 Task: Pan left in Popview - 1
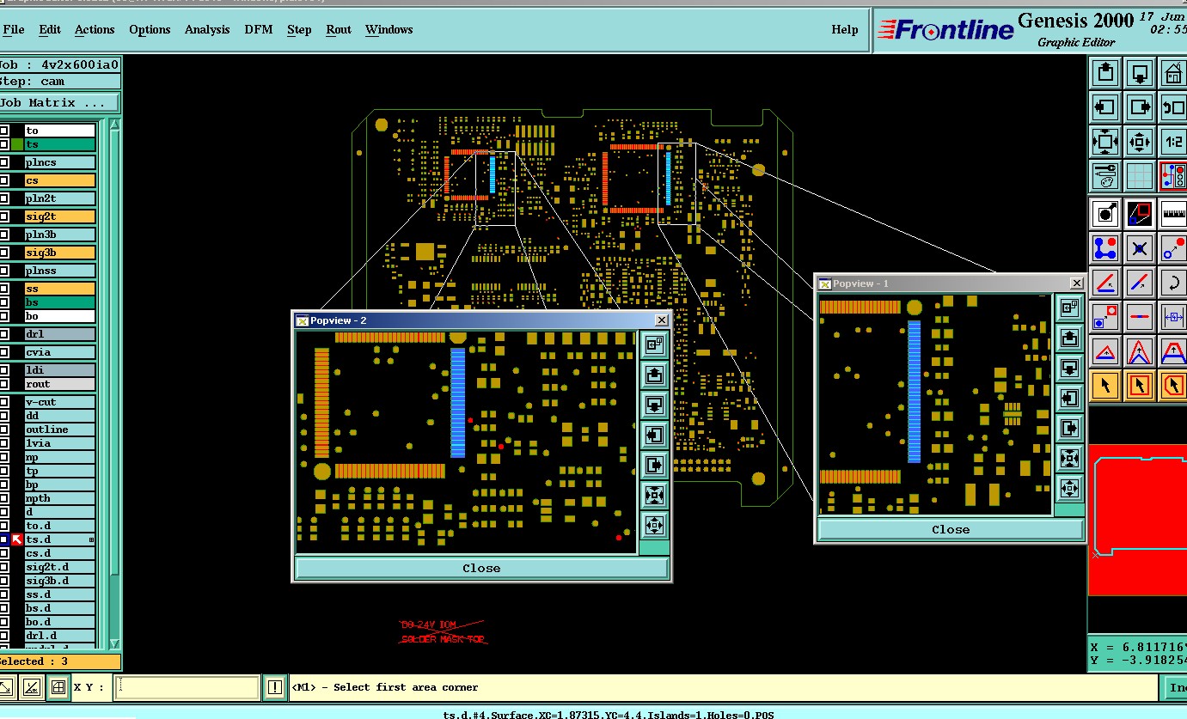click(1069, 398)
